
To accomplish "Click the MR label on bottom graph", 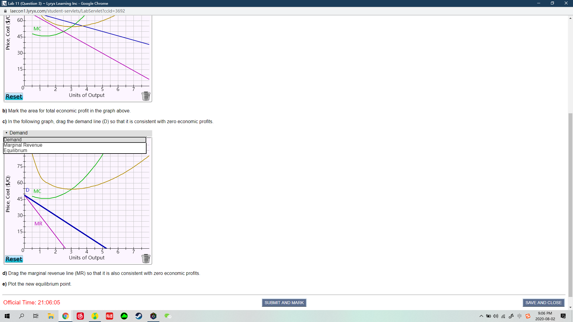I will click(x=38, y=223).
